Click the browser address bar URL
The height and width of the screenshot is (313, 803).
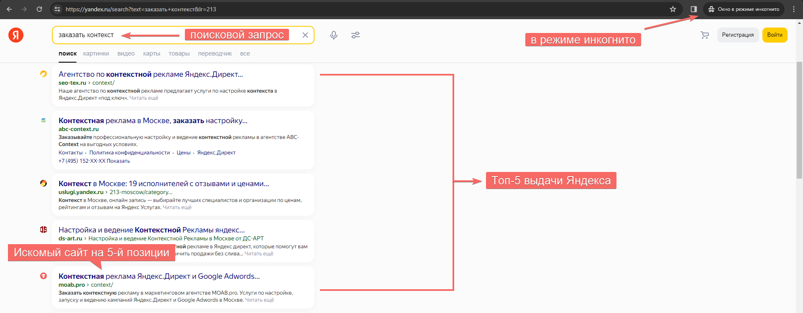point(141,9)
